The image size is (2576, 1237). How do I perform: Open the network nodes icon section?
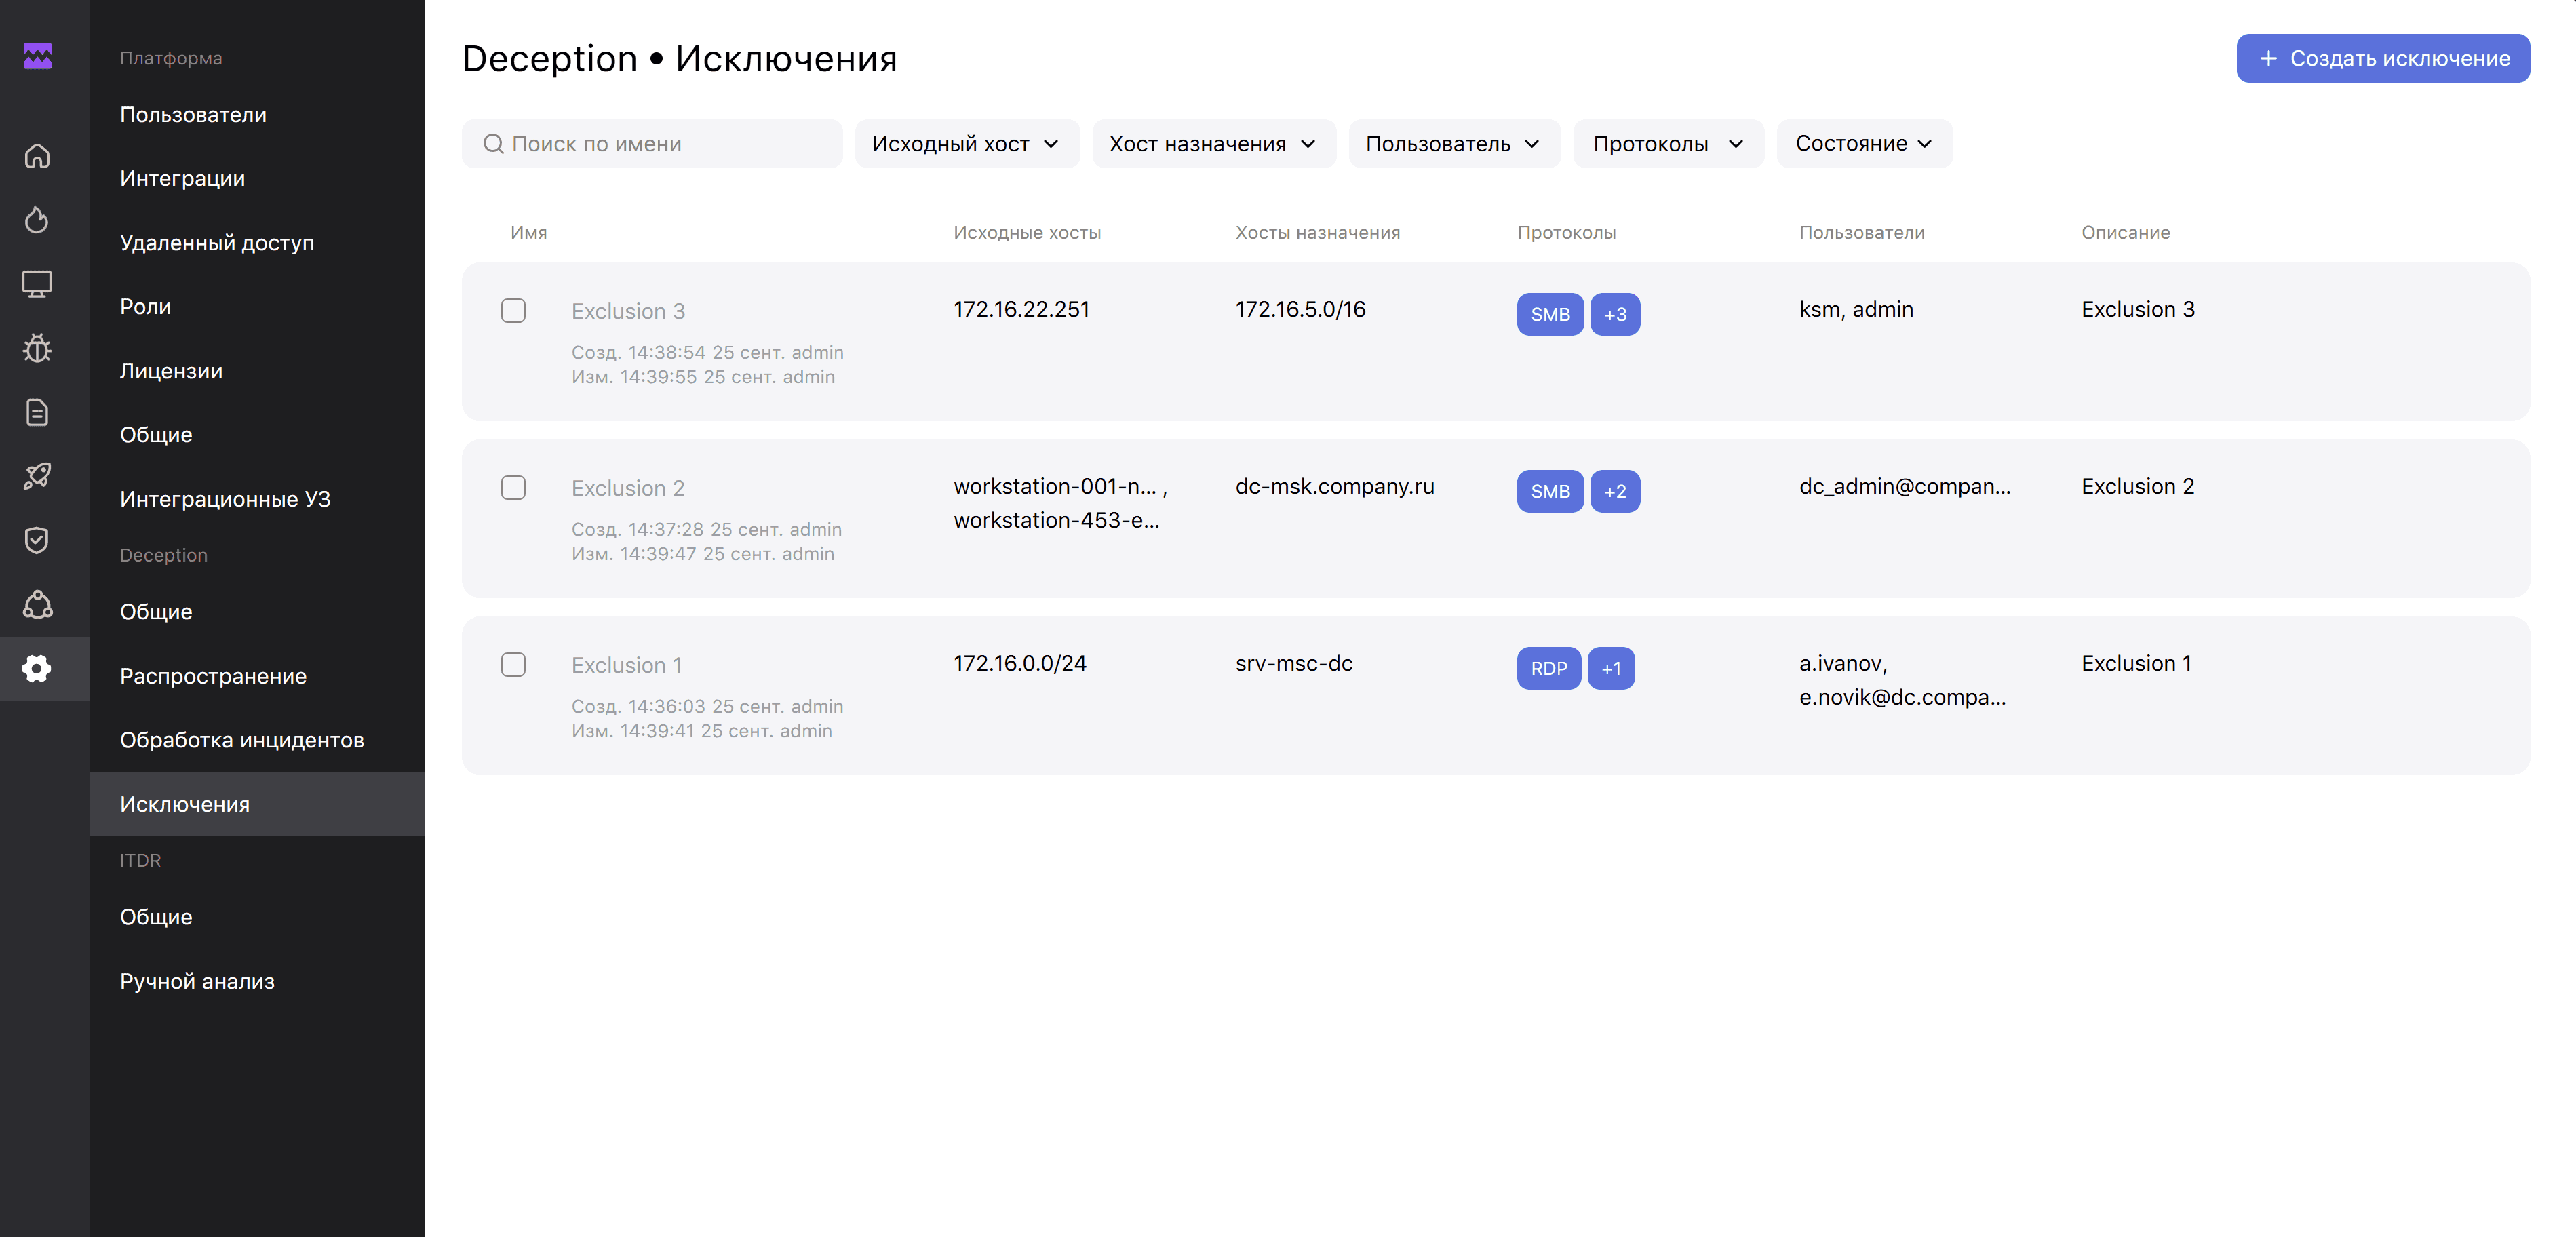[x=37, y=604]
